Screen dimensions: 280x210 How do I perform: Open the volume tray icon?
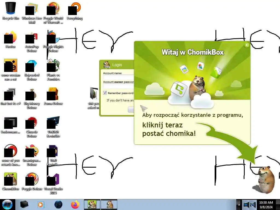click(x=253, y=205)
